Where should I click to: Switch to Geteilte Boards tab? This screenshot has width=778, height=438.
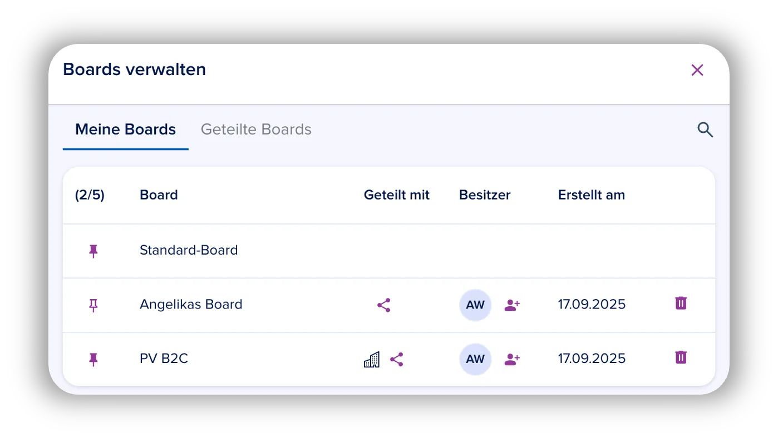click(x=256, y=130)
